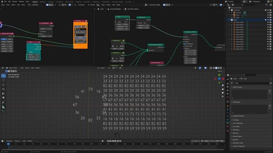Select the Select Box tool in viewport

point(3,76)
